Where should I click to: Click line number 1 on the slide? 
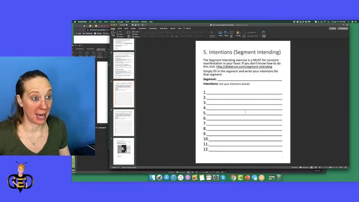point(243,93)
